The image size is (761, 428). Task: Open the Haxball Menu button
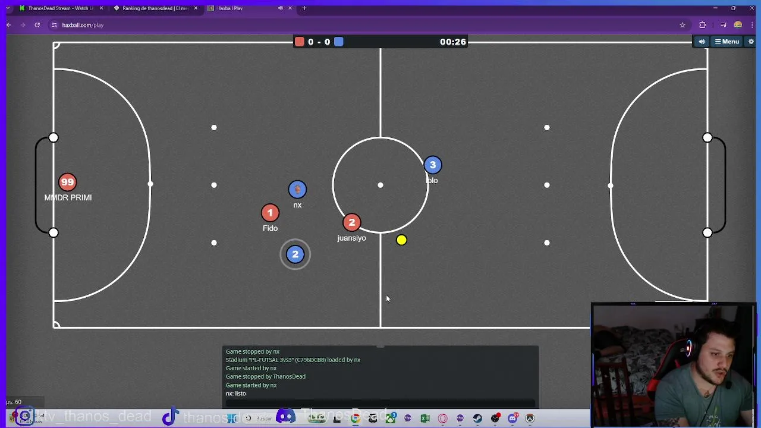tap(727, 42)
